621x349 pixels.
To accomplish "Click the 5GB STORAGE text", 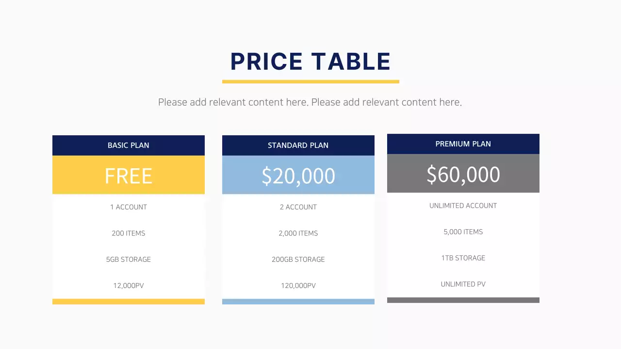I will point(129,259).
